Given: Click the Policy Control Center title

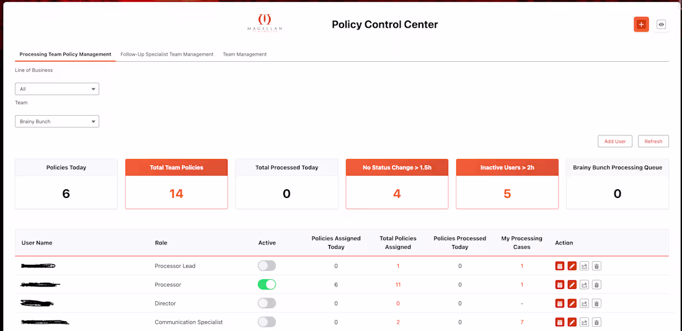Looking at the screenshot, I should [x=385, y=25].
